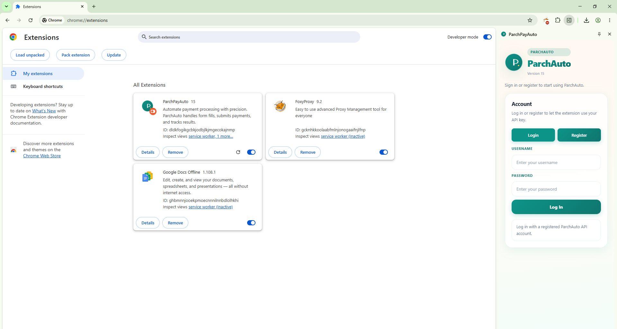Remove the ParchPayAuto extension
Screen dimensions: 617x329
point(175,152)
